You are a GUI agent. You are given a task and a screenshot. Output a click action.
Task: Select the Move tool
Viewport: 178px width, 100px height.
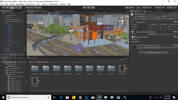[8, 7]
